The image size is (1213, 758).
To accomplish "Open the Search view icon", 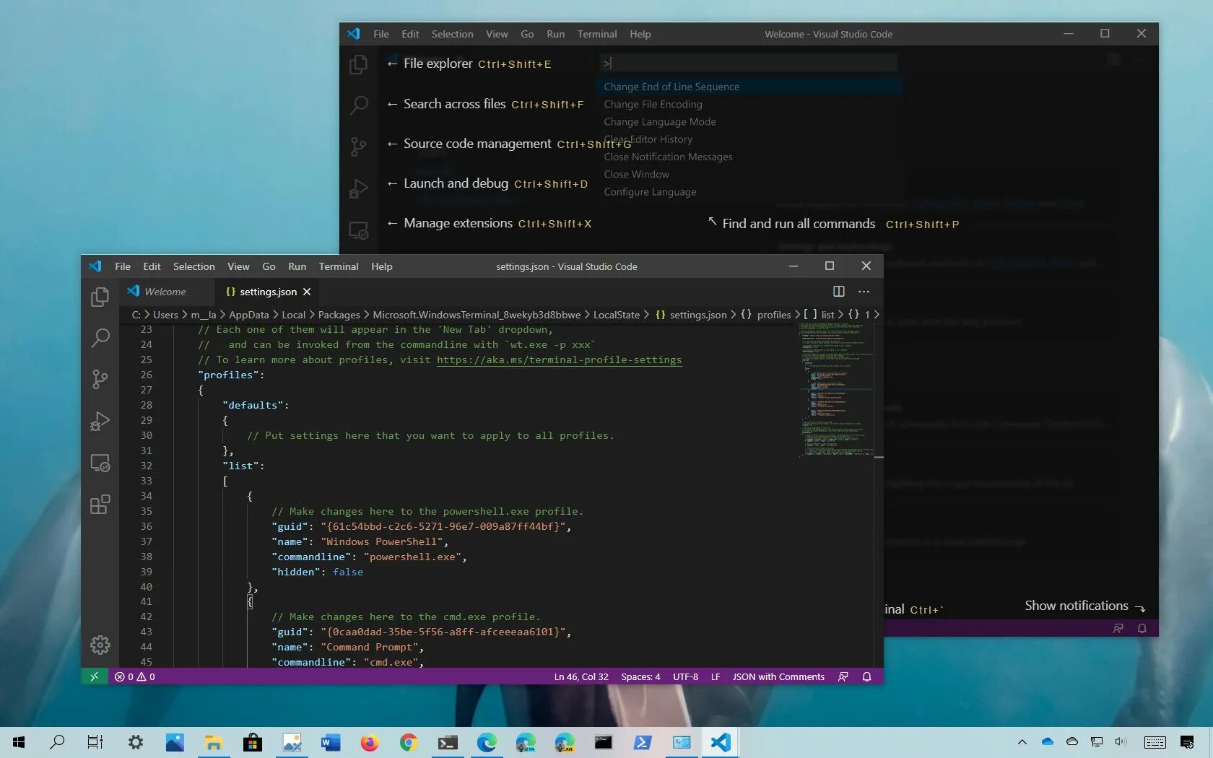I will click(100, 338).
